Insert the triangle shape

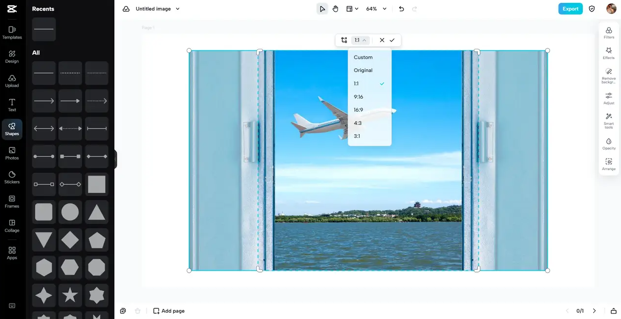tap(97, 212)
